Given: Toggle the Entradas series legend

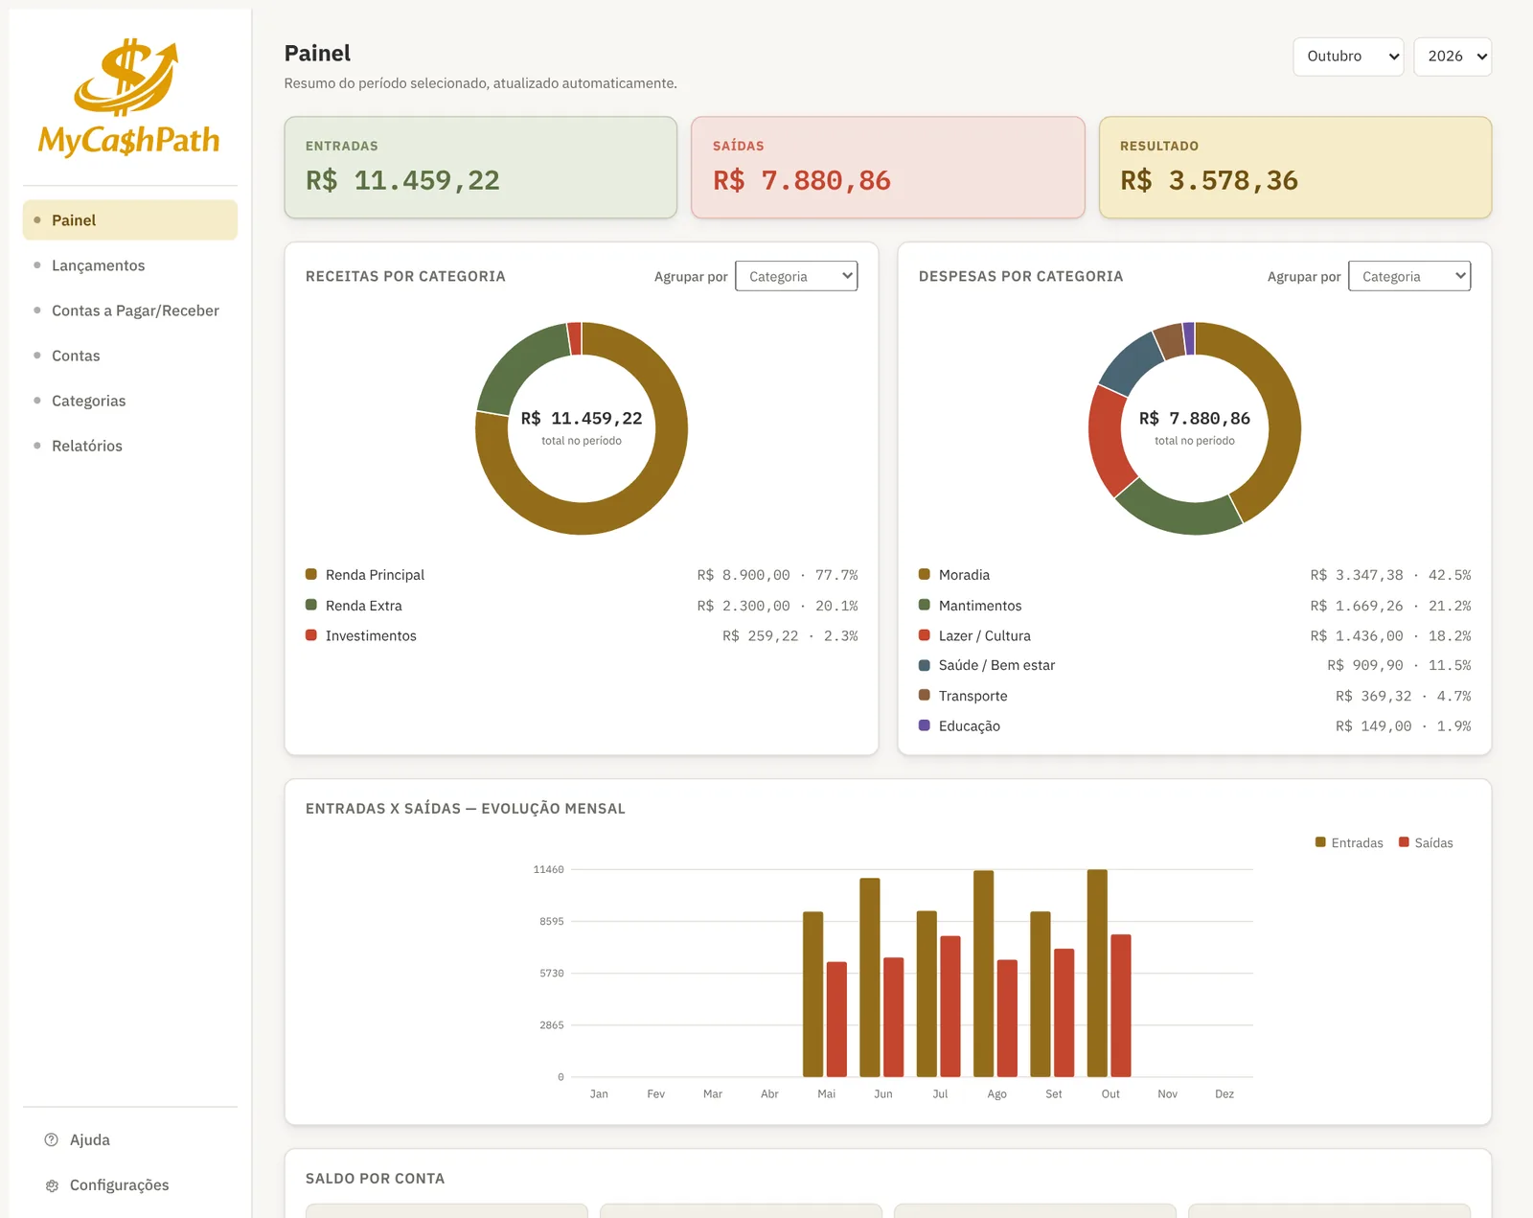Looking at the screenshot, I should coord(1349,842).
